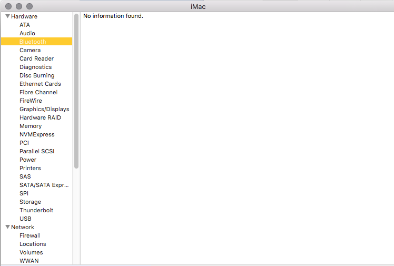Image resolution: width=394 pixels, height=266 pixels.
Task: Select Audio in the sidebar
Action: pos(27,33)
